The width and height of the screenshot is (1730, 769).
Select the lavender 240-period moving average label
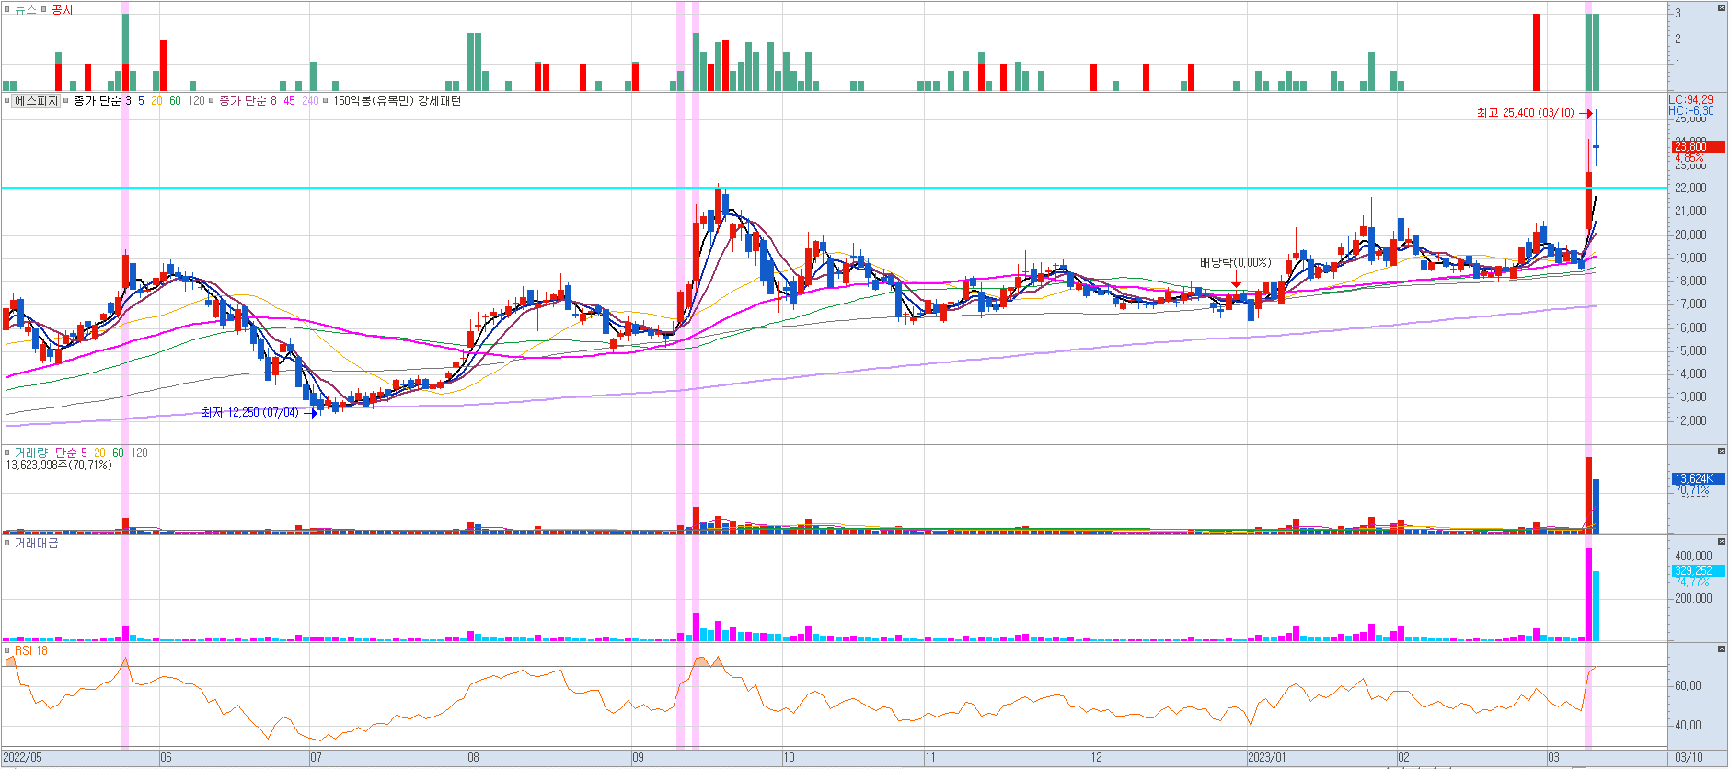coord(310,100)
